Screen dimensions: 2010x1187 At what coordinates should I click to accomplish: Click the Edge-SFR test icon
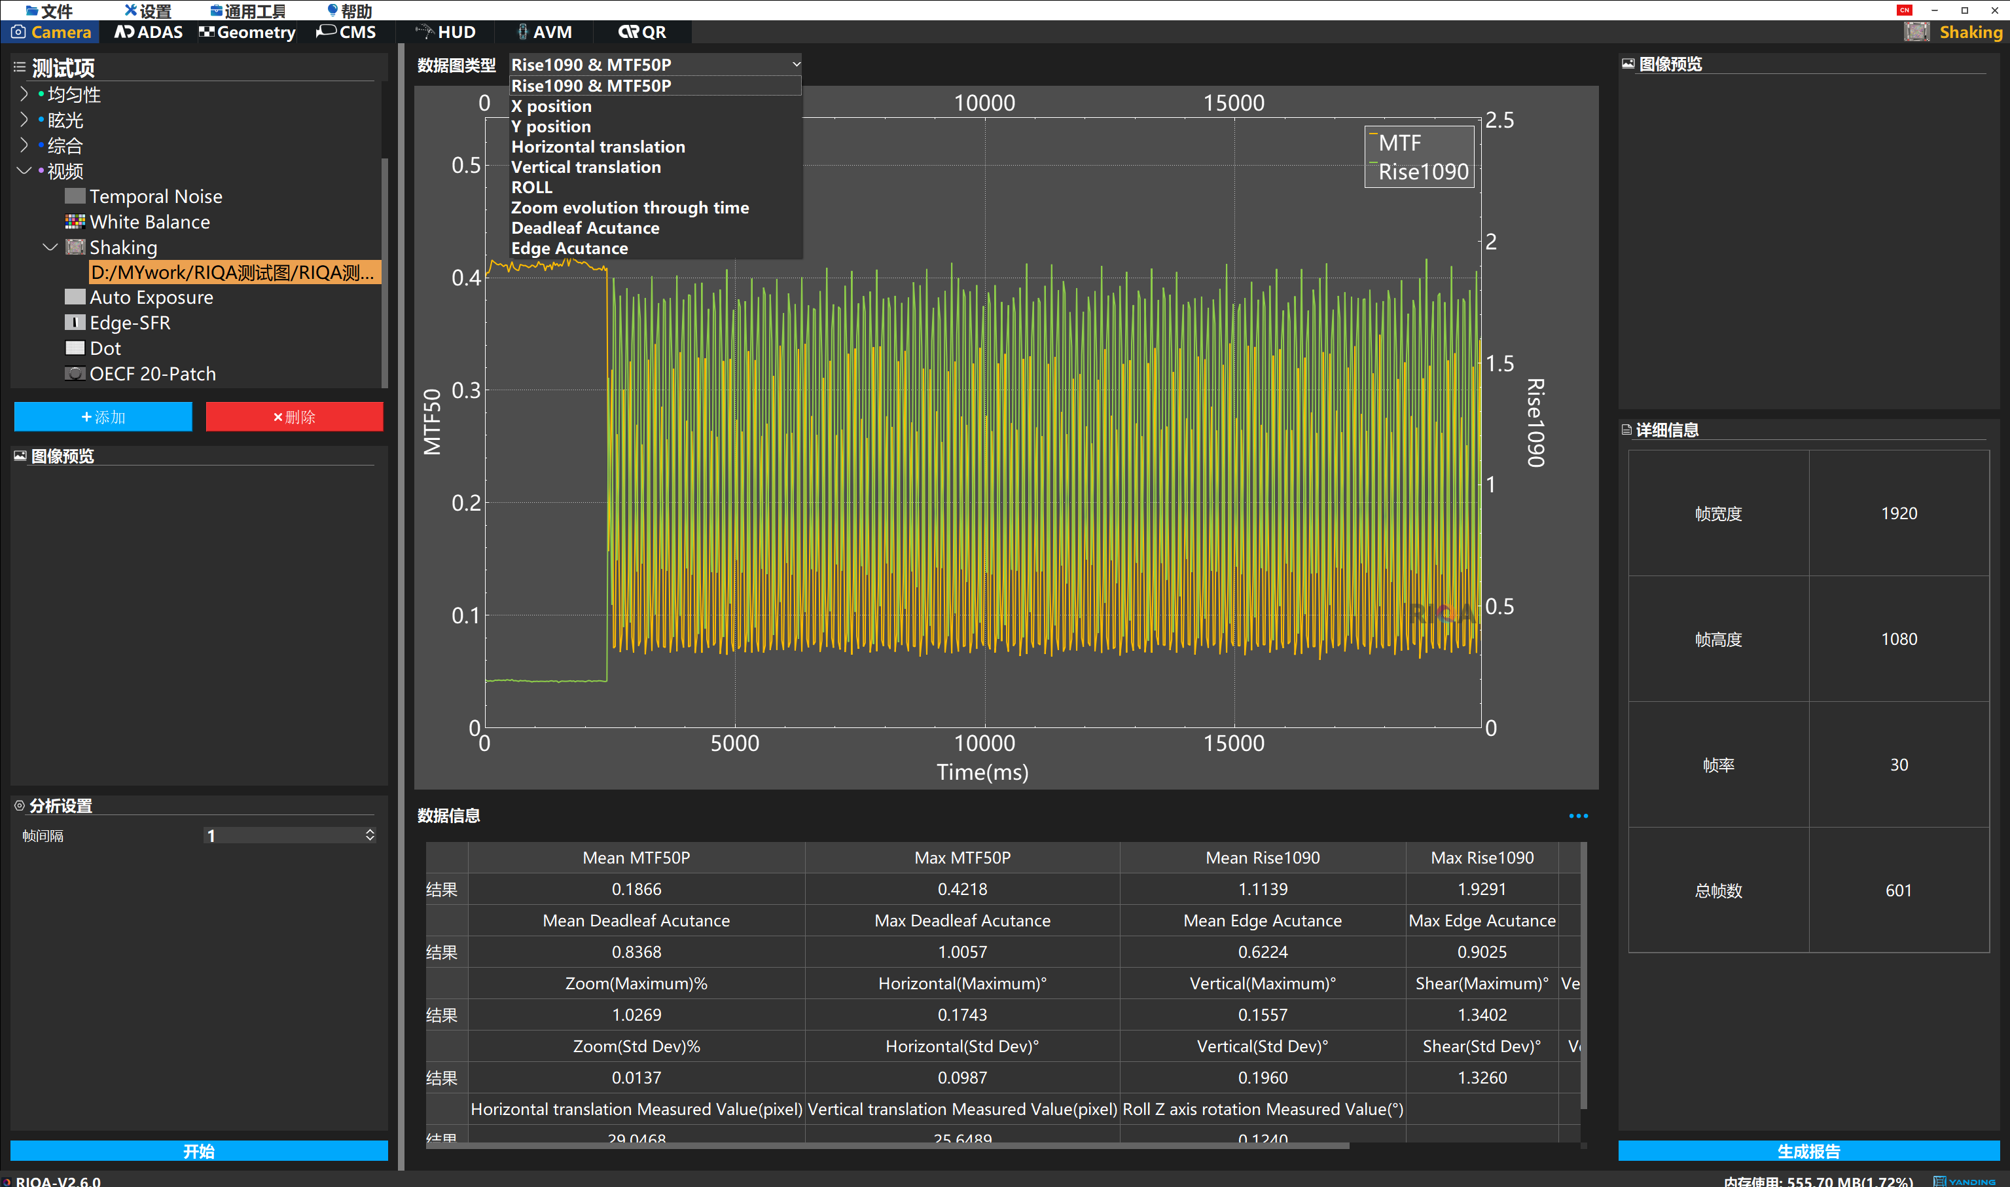click(75, 322)
